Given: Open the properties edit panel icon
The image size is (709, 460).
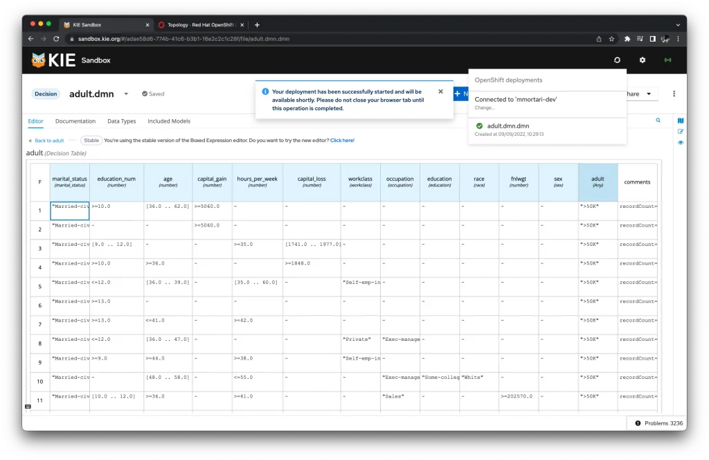Looking at the screenshot, I should click(681, 132).
